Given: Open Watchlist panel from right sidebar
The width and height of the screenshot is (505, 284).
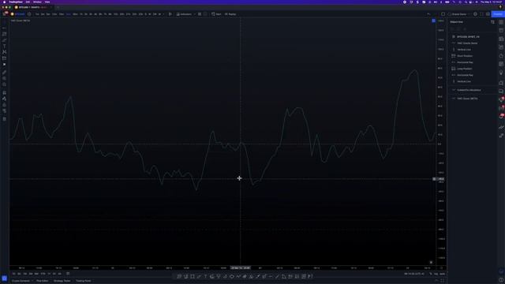Looking at the screenshot, I should tap(501, 22).
